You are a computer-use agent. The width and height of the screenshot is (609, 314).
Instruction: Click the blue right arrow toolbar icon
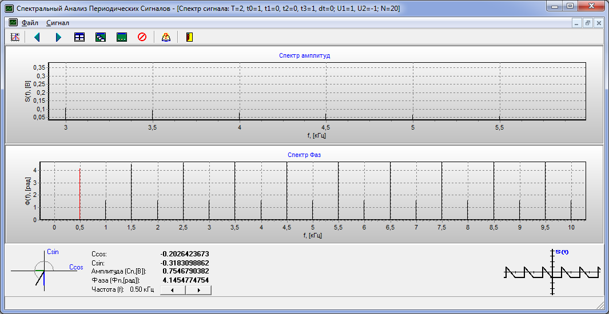pos(58,37)
